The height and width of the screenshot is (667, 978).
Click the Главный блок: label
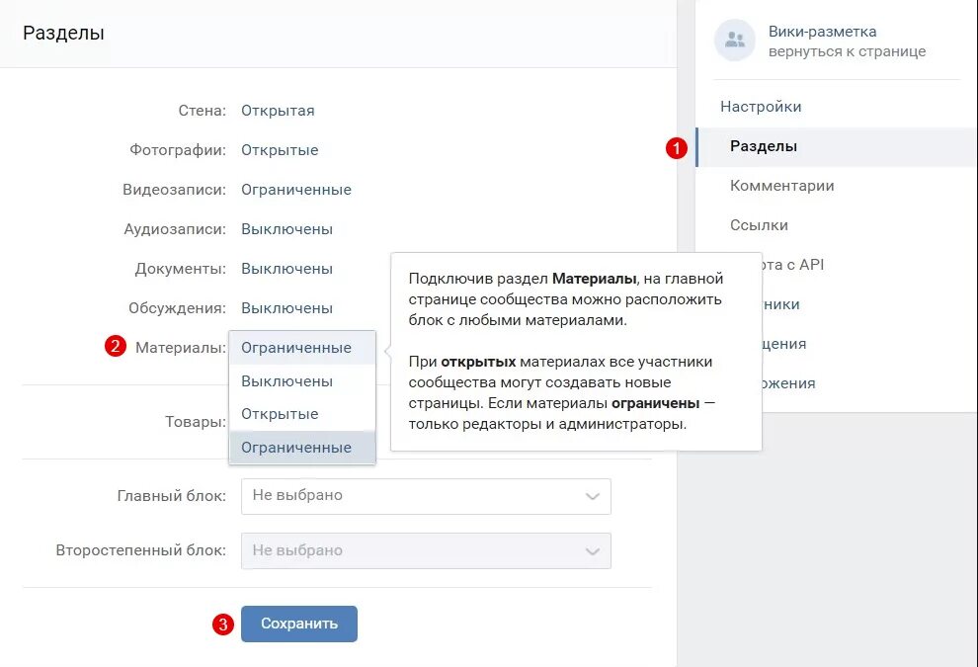(172, 496)
